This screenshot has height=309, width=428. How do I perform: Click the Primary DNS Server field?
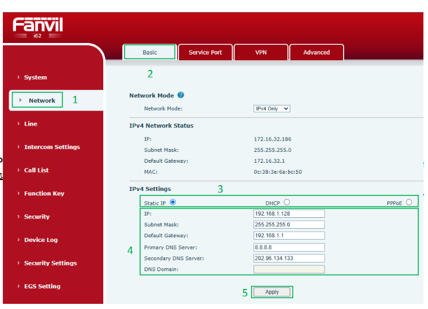(289, 247)
